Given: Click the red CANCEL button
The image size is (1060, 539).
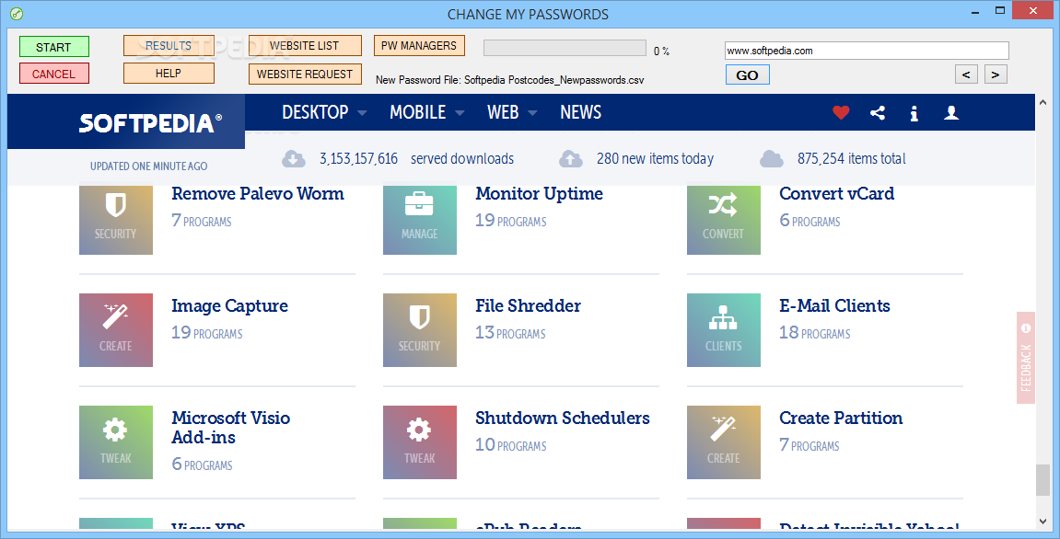Looking at the screenshot, I should [x=54, y=74].
